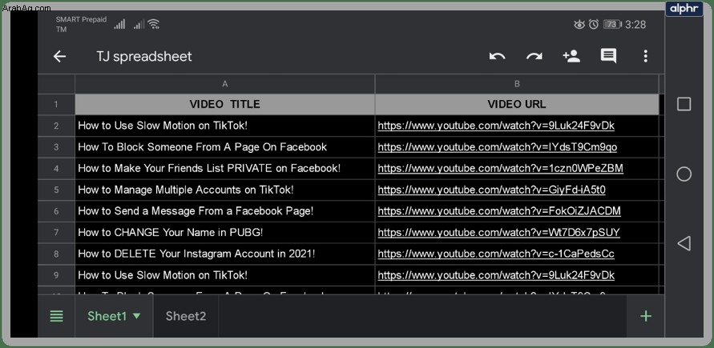The height and width of the screenshot is (348, 714).
Task: Select row 2 header
Action: coord(56,126)
